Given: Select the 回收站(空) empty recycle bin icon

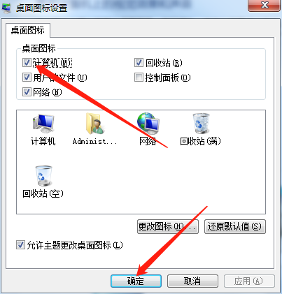Looking at the screenshot, I should [x=43, y=176].
